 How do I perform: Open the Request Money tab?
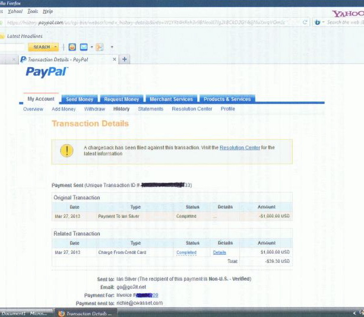pos(121,99)
